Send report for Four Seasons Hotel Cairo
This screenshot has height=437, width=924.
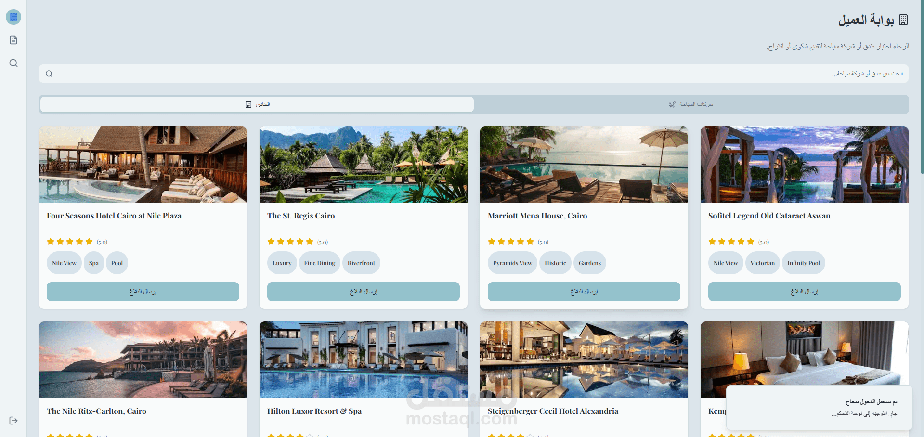[143, 292]
